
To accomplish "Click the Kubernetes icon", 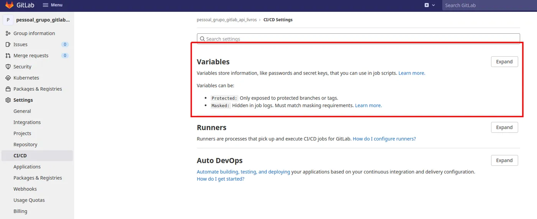I will point(8,78).
